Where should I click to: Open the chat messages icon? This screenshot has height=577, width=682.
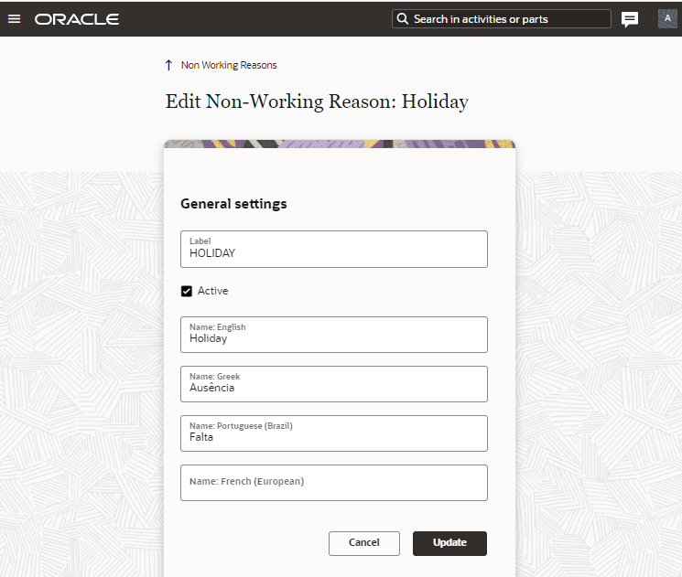tap(630, 19)
